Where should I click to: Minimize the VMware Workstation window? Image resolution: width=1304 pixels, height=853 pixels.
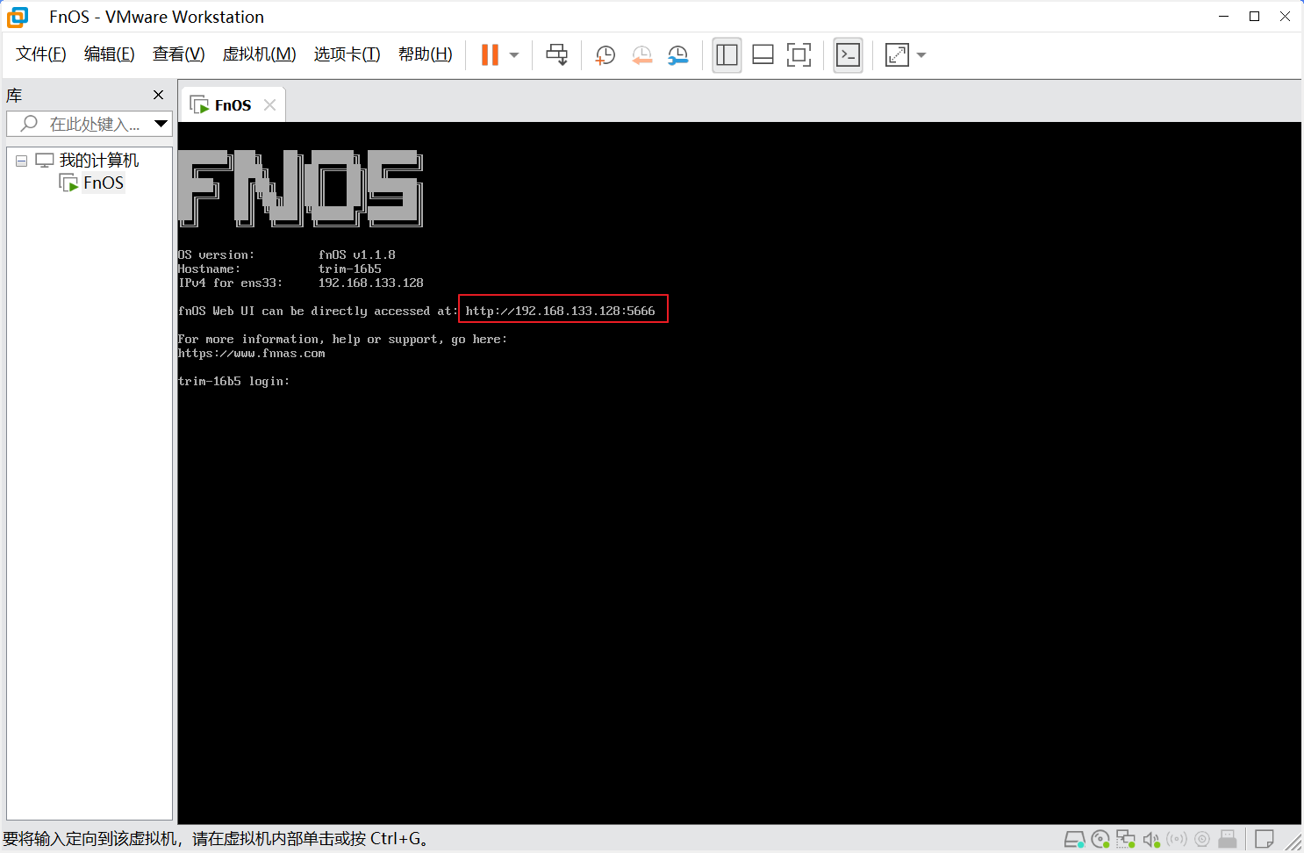[x=1224, y=16]
